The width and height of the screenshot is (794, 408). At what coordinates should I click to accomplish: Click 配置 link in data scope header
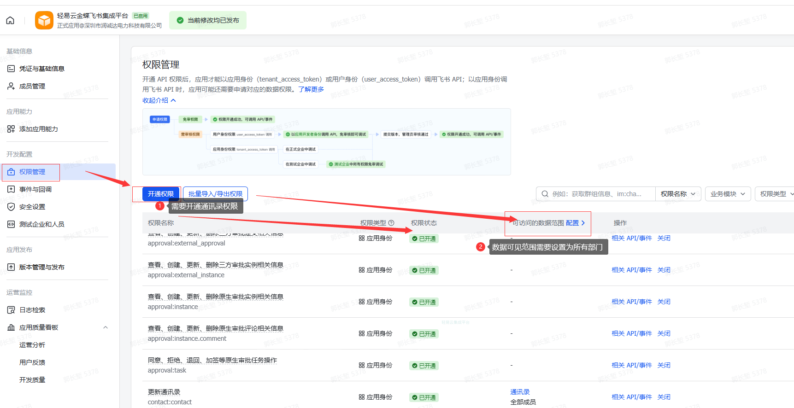click(575, 223)
